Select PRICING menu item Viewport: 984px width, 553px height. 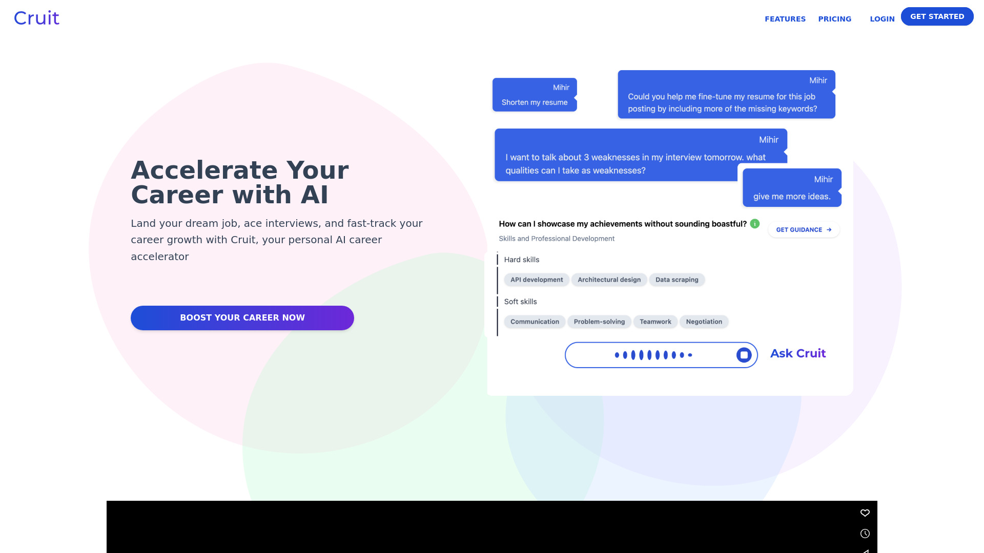point(835,19)
